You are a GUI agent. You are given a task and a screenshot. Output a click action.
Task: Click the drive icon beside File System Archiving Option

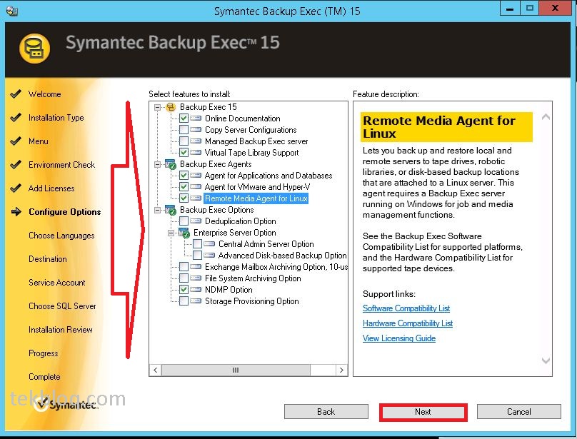tap(196, 278)
